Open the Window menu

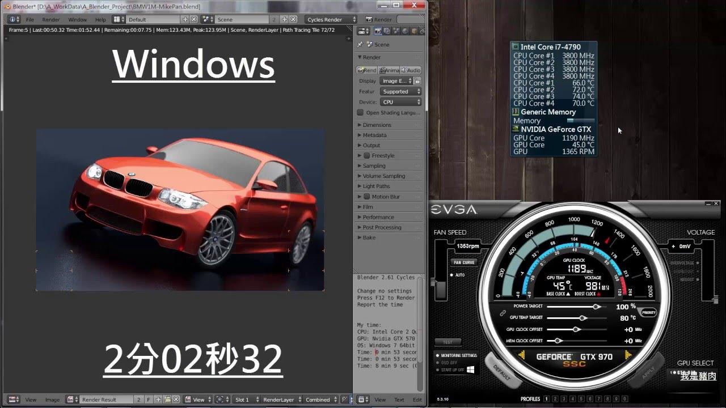tap(78, 20)
